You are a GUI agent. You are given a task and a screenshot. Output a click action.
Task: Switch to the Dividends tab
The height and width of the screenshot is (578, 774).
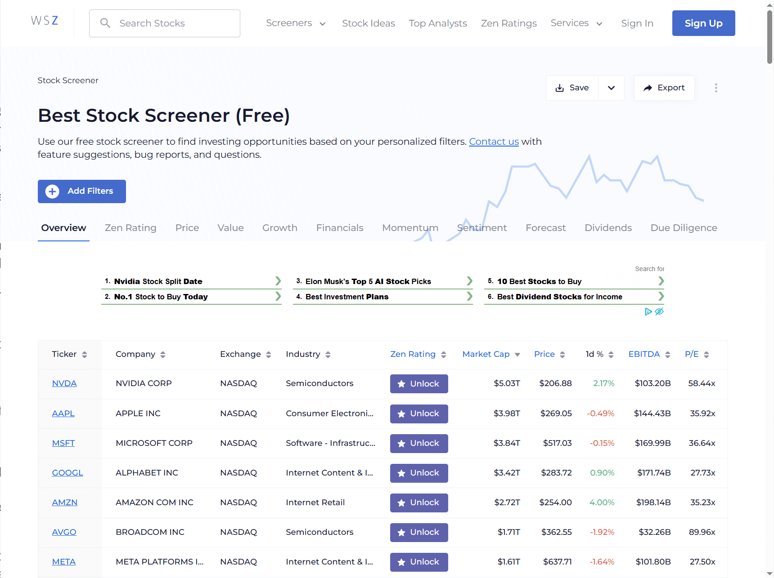608,228
